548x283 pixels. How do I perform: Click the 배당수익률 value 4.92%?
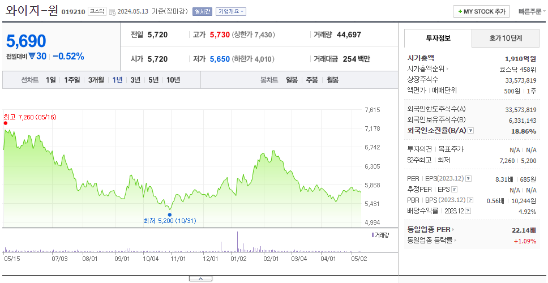[x=528, y=211]
